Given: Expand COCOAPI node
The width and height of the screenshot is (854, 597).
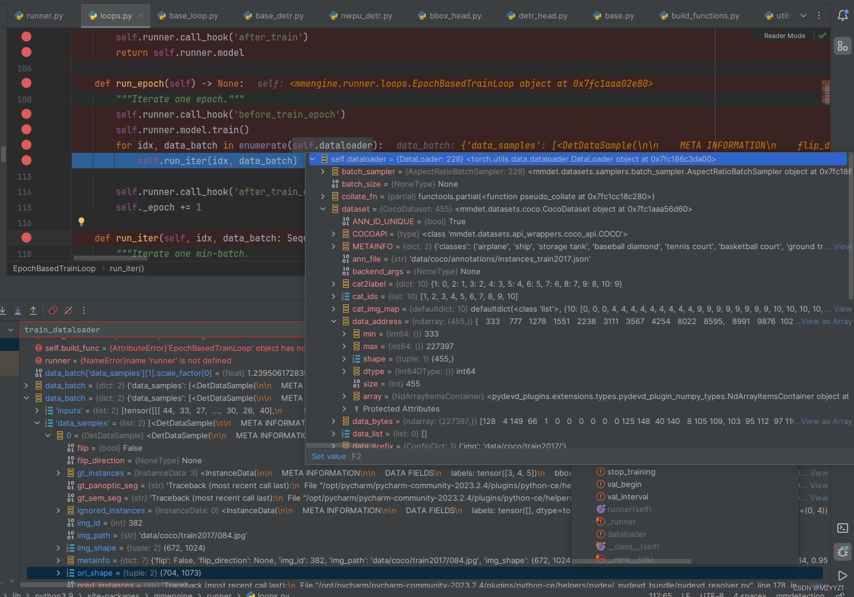Looking at the screenshot, I should [x=333, y=234].
